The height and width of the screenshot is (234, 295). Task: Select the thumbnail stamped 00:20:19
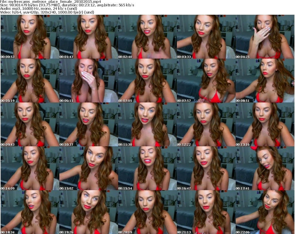click(147, 212)
